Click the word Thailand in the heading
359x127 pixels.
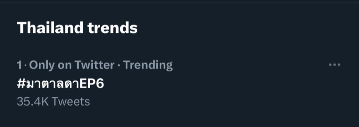click(x=50, y=27)
